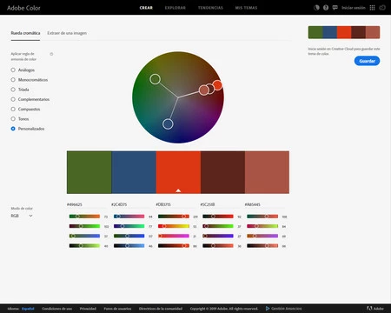Click Iniciar sesión link

(354, 8)
